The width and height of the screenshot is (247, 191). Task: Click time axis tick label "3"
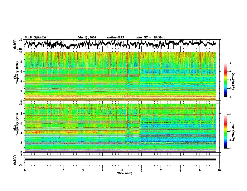[83, 170]
